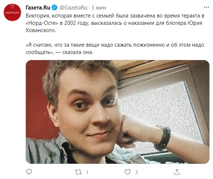
Task: Click the first paragraph about Виктория
Action: tap(115, 23)
